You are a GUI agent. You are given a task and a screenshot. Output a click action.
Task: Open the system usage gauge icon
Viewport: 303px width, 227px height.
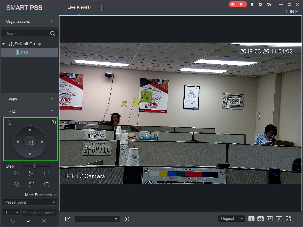[x=269, y=4]
